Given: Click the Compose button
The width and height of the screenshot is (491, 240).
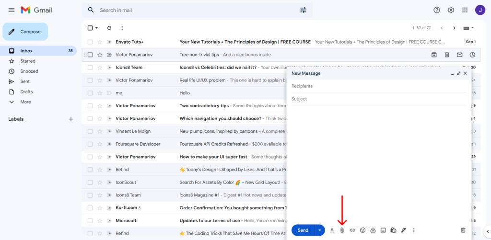Looking at the screenshot, I should point(25,32).
